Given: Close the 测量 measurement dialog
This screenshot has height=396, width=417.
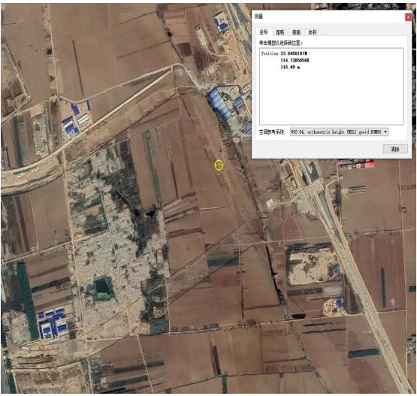Looking at the screenshot, I should click(408, 17).
